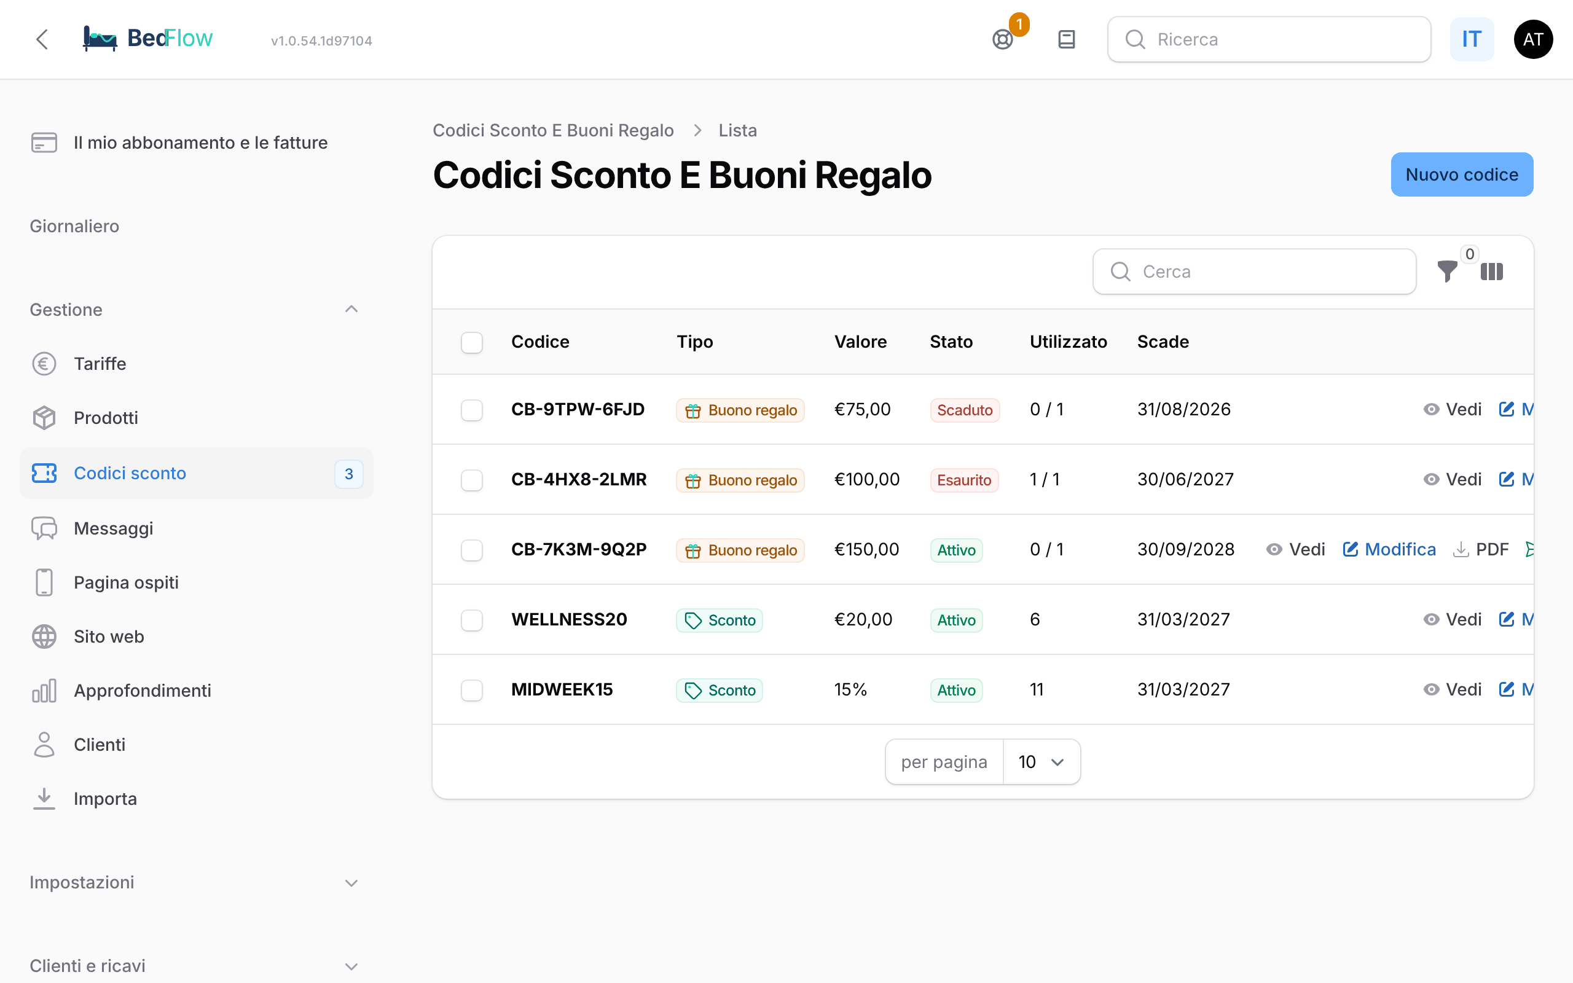Check the CB-9TPW-6FJD row checkbox
The height and width of the screenshot is (983, 1573).
click(472, 410)
